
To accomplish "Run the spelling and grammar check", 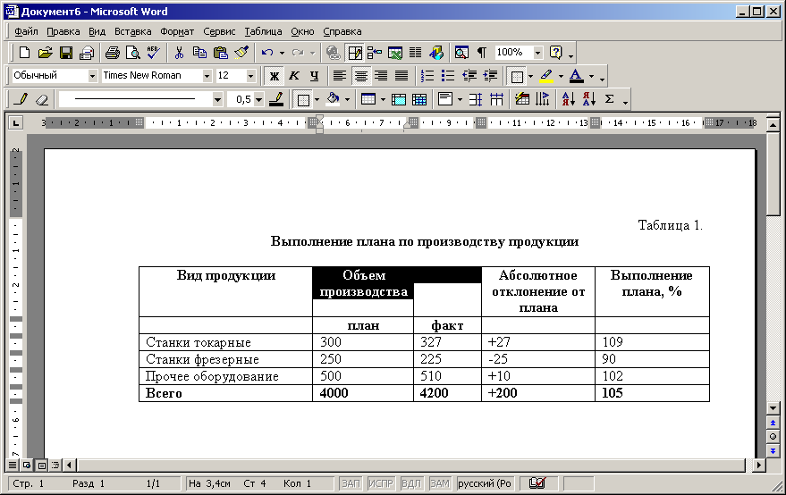I will 154,53.
